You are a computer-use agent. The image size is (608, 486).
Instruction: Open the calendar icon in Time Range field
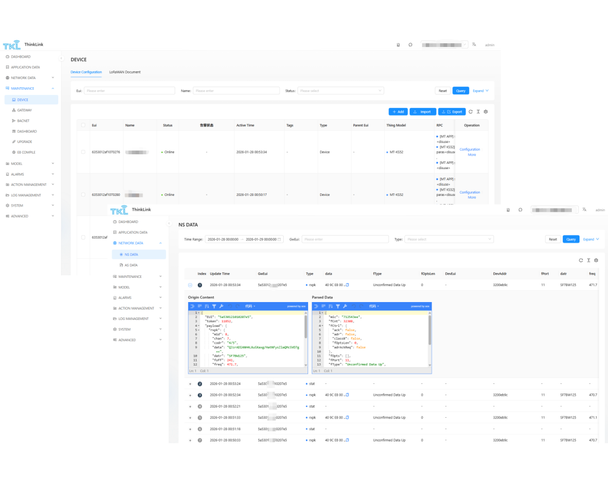(x=279, y=239)
